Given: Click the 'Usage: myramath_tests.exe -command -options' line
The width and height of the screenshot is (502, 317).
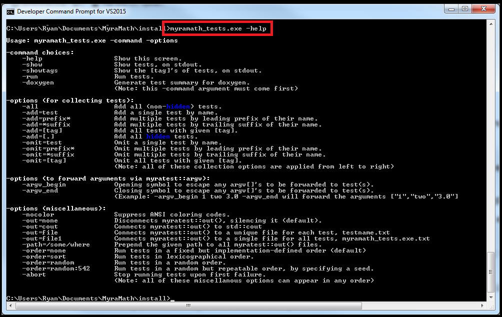Looking at the screenshot, I should click(92, 40).
